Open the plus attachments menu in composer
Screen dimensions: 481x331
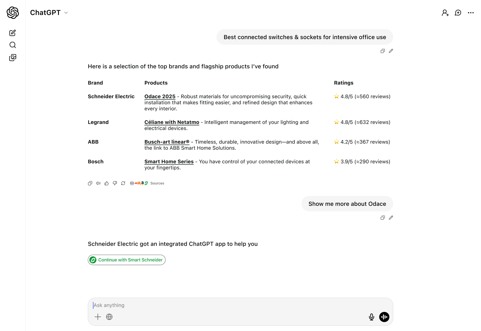coord(98,317)
